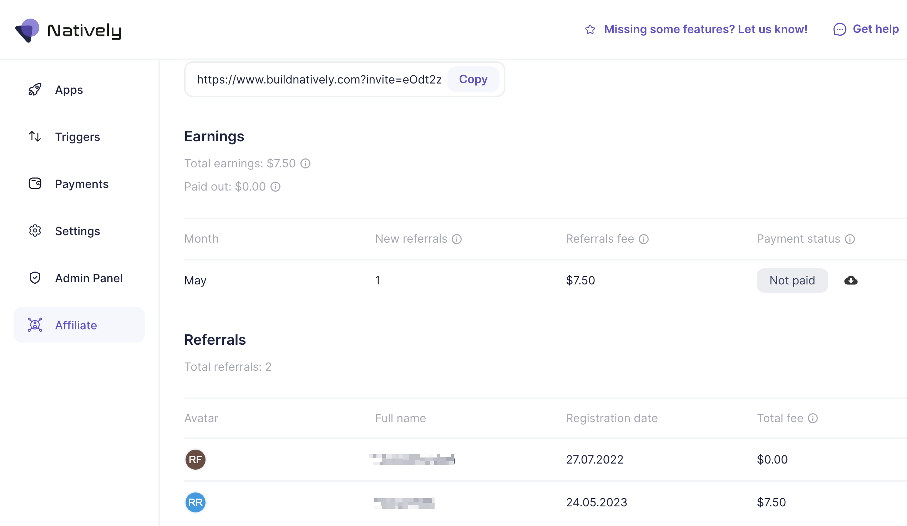The height and width of the screenshot is (526, 907).
Task: Click the Payment status info icon
Action: pyautogui.click(x=850, y=239)
